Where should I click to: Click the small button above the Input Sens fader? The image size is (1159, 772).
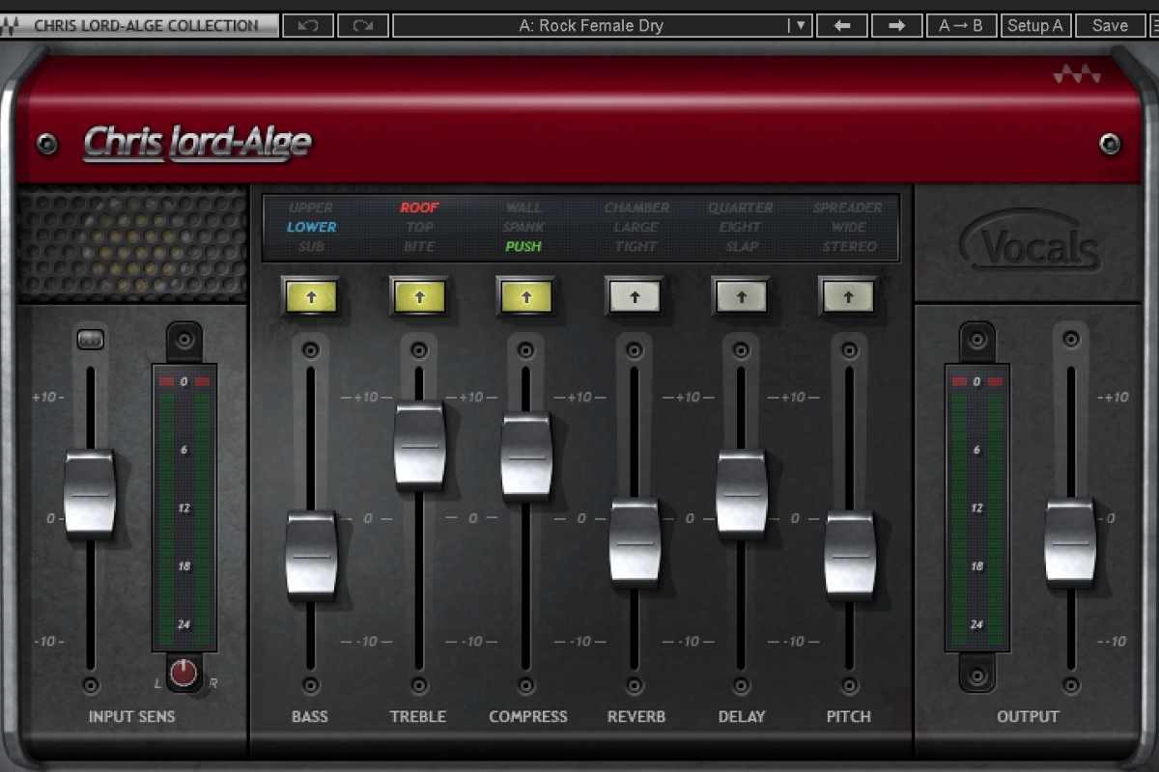90,339
